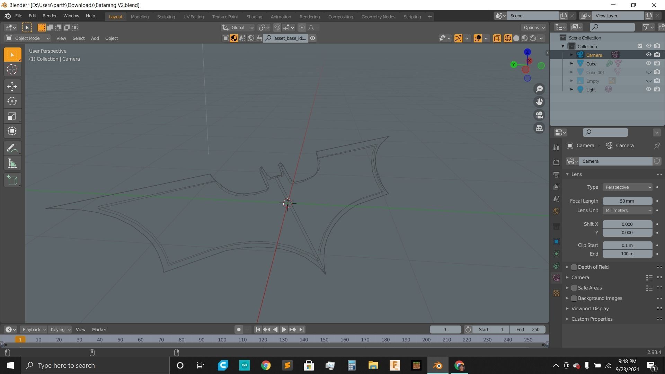Hide the Camera object in viewport

tap(648, 55)
